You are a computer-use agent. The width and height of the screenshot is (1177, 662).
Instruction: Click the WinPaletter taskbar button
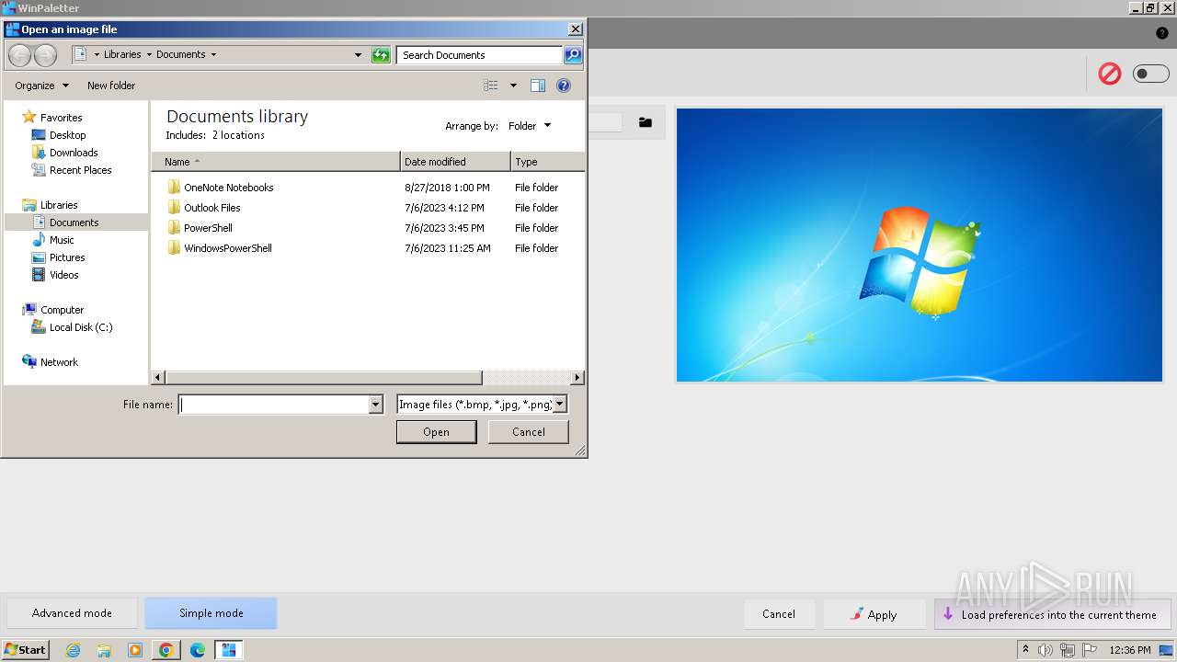(x=229, y=650)
